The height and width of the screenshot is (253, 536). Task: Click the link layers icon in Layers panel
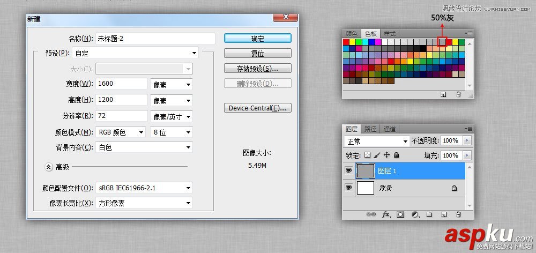tap(370, 214)
